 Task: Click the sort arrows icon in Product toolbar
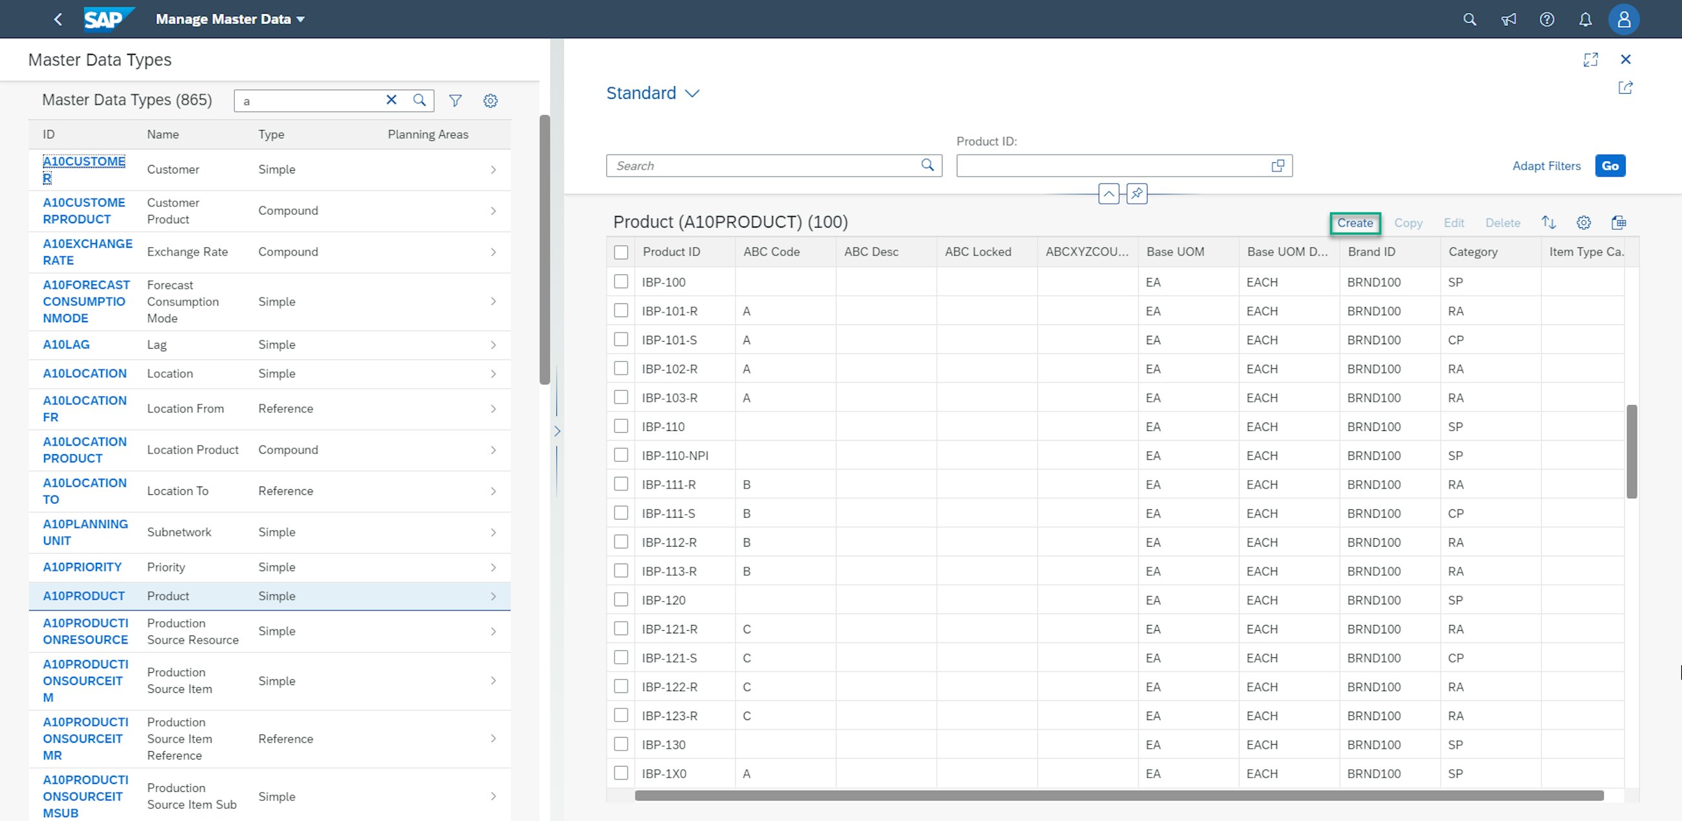1548,223
